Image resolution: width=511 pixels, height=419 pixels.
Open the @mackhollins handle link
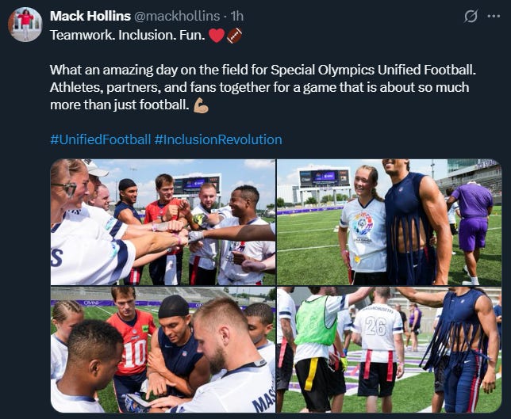tap(177, 16)
